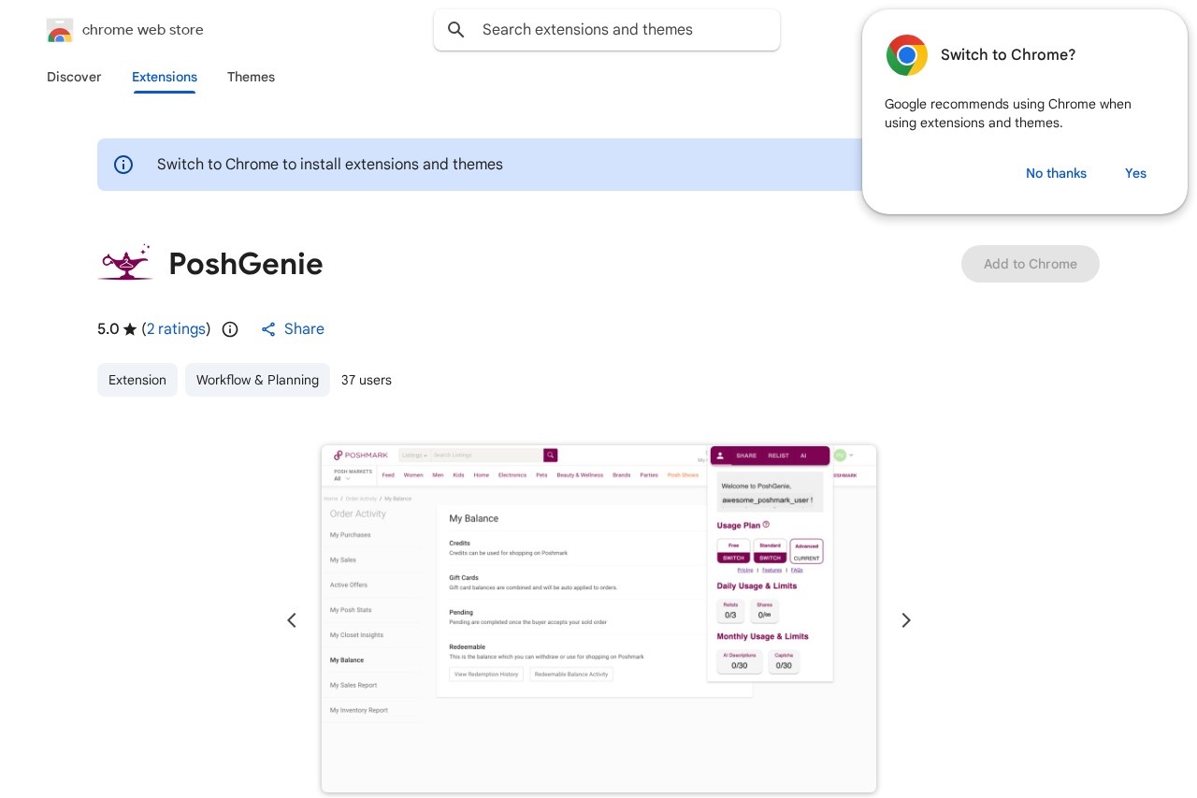
Task: Dismiss the dialog with No thanks
Action: point(1056,173)
